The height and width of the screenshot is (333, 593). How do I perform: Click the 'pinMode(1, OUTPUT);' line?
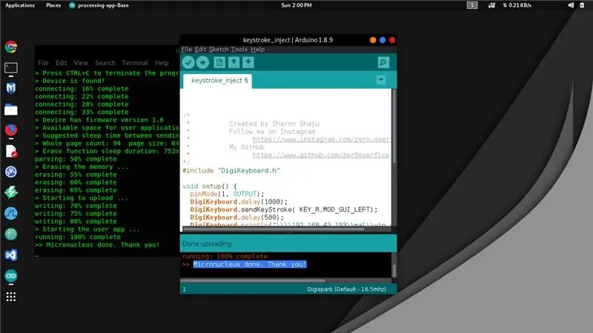227,194
